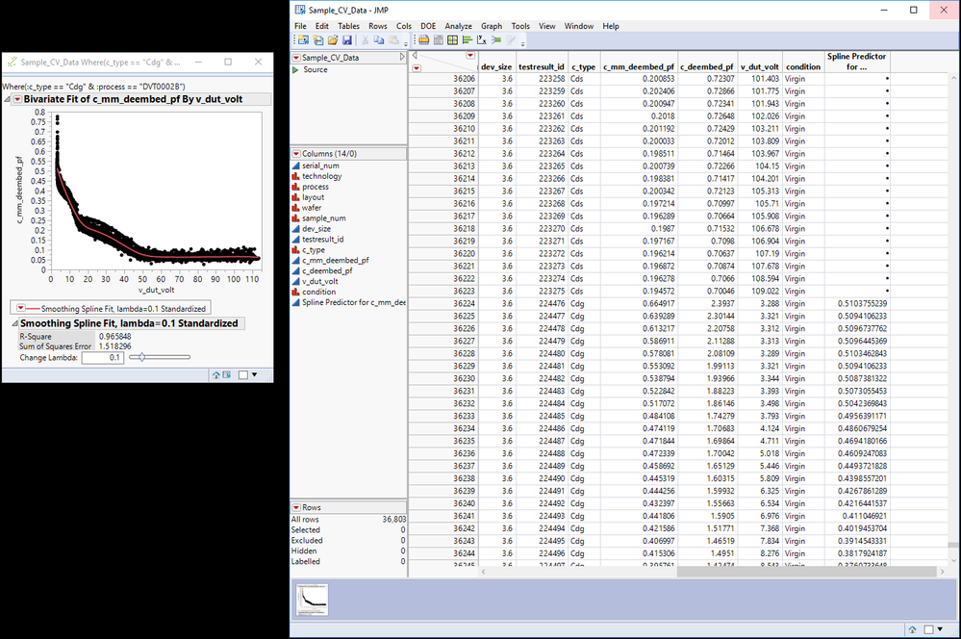Click the table panel collapse triangle beside Sample_CV_Data
This screenshot has width=961, height=639.
[x=402, y=57]
